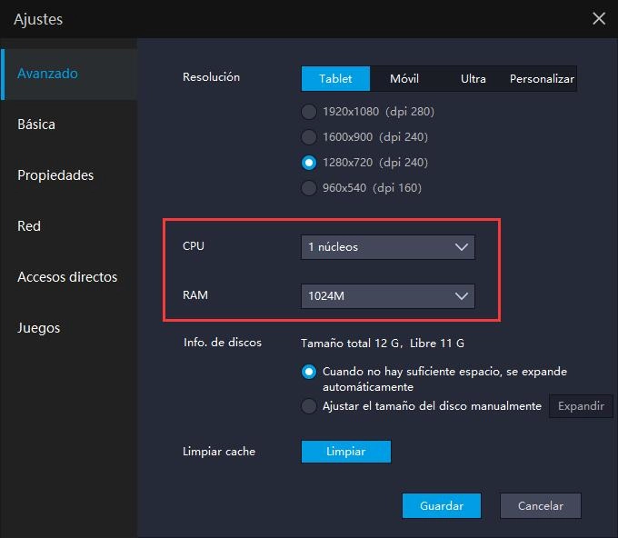Image resolution: width=618 pixels, height=538 pixels.
Task: Choose 1600x900 (dpi 240) resolution
Action: (309, 137)
